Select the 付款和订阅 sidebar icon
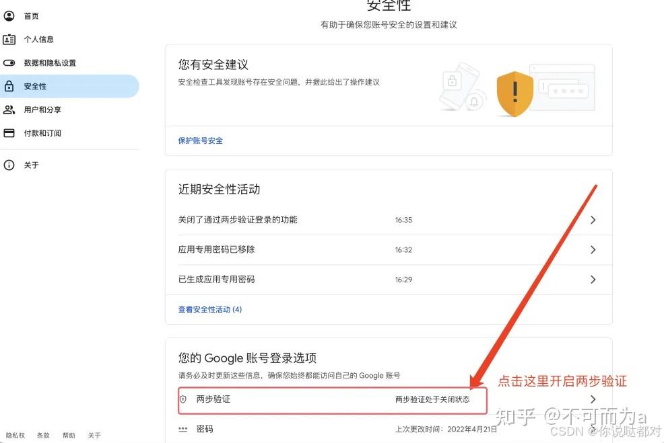Viewport: 664px width, 443px height. [x=9, y=133]
